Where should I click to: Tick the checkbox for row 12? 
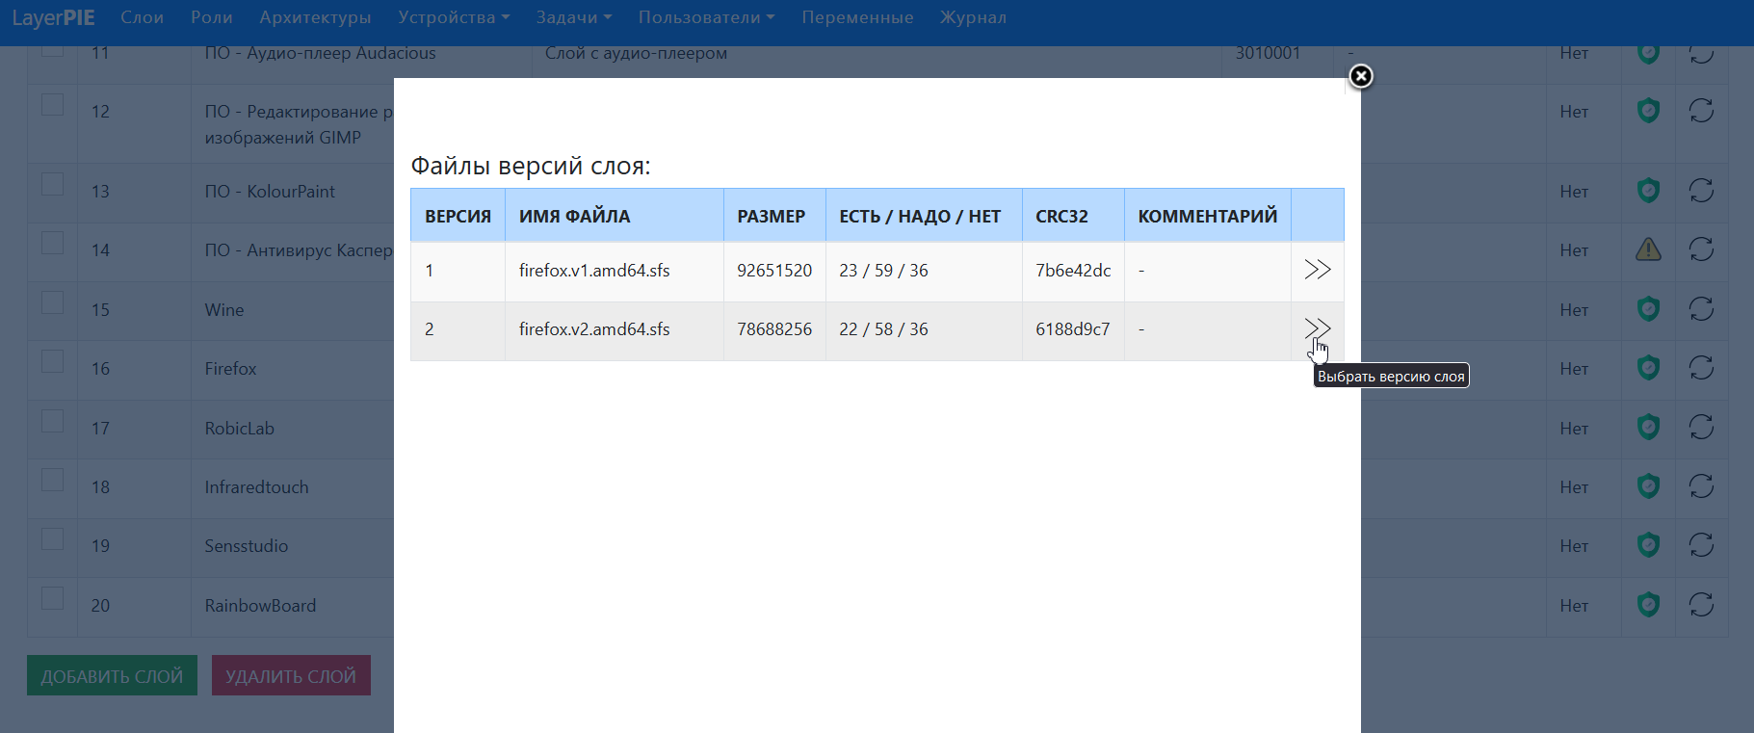(x=53, y=104)
